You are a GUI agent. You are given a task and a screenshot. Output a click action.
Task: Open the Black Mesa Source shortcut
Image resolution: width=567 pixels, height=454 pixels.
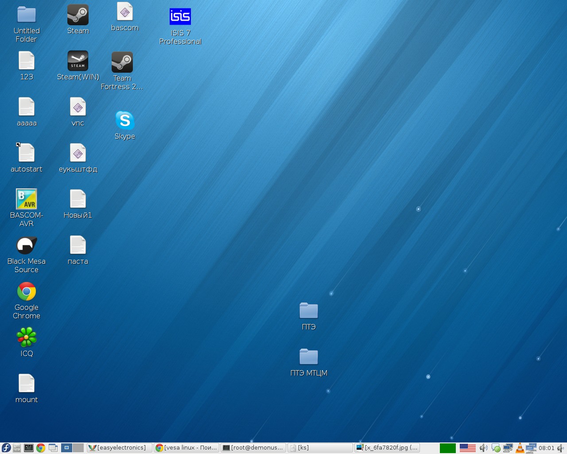pos(27,245)
